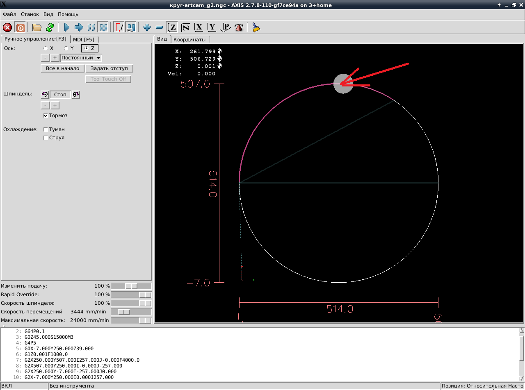This screenshot has width=525, height=390.
Task: Reload the current file with green arrows
Action: [50, 27]
